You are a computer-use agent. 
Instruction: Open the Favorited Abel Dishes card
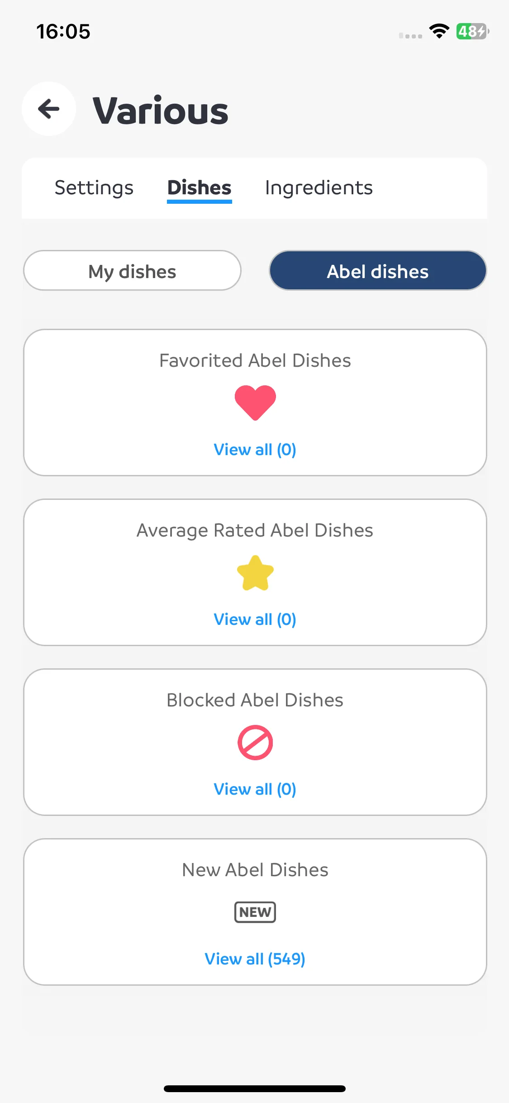click(x=255, y=403)
